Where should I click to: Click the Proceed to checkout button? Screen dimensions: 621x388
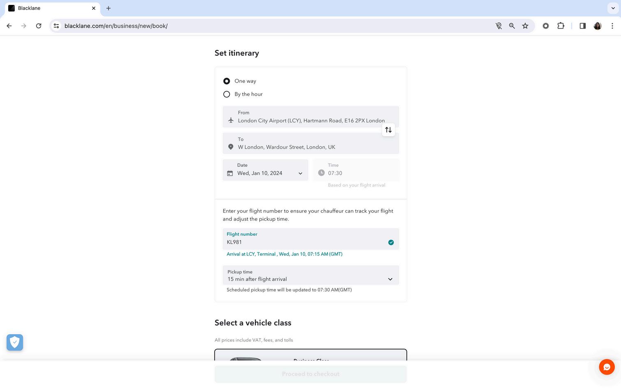tap(311, 374)
